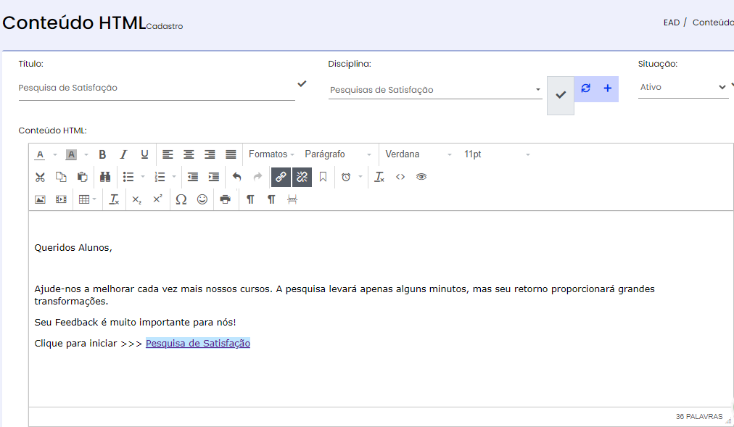Screen dimensions: 734x427
Task: Apply background highlight color
Action: pos(71,154)
